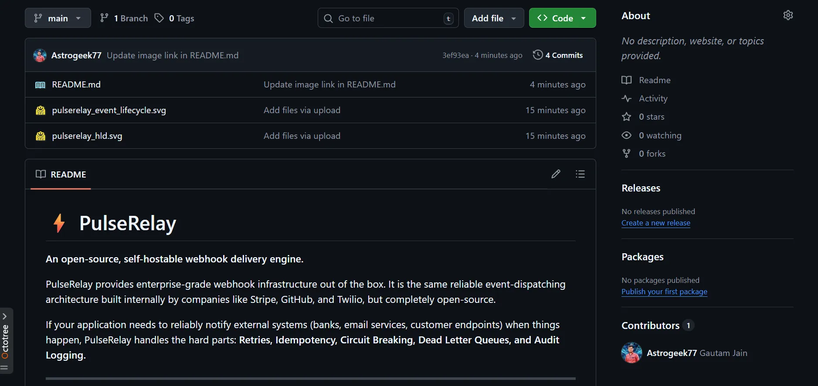Click the lightning bolt emoji in PulseRelay heading
This screenshot has height=386, width=818.
[59, 223]
